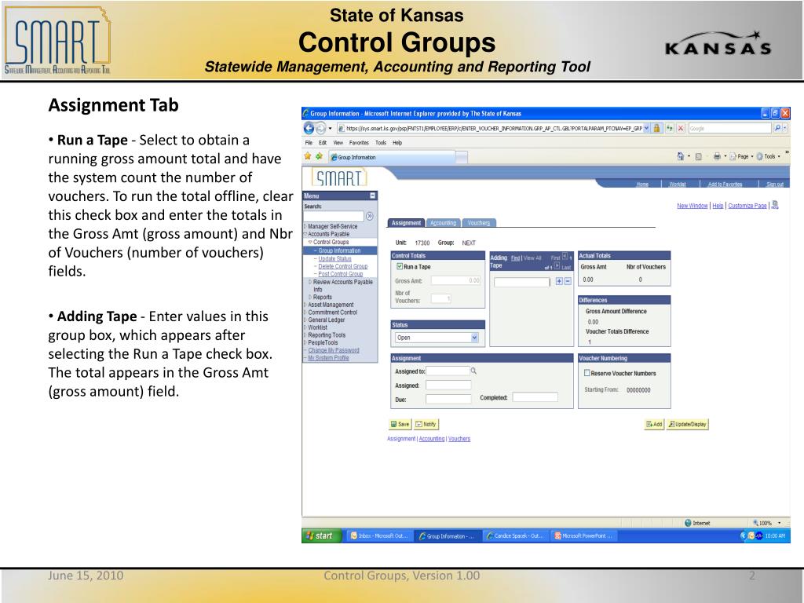Open the Tools dropdown in IE toolbar
Screen dimensions: 804x603
pos(769,156)
